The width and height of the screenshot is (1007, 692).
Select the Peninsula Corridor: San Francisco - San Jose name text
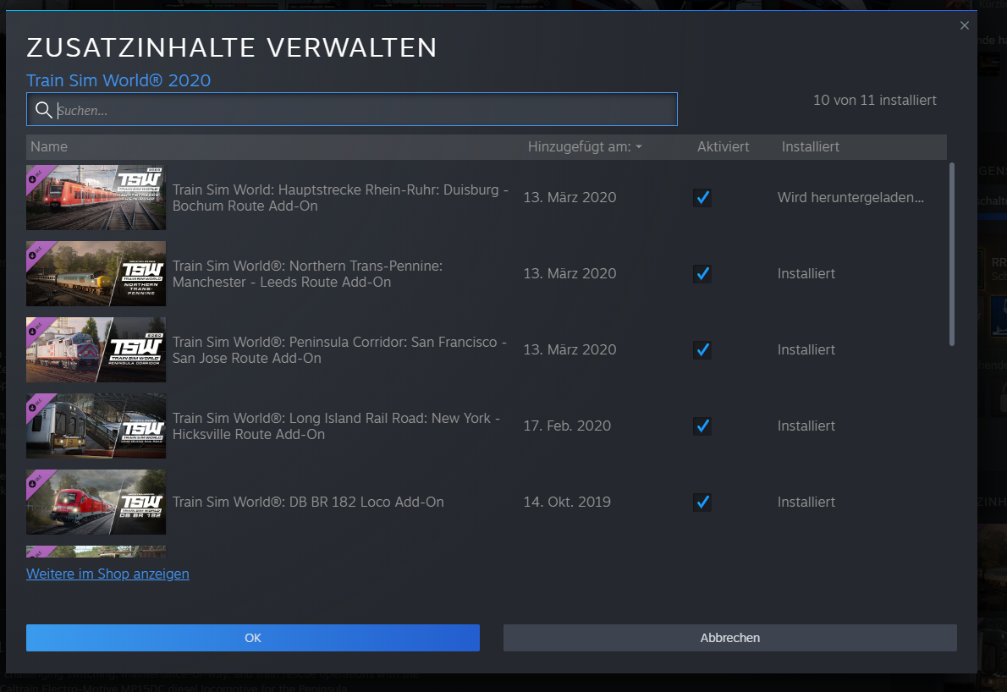point(339,350)
